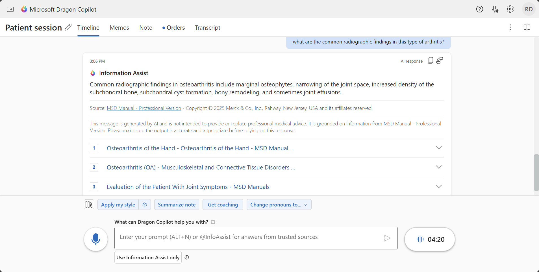Toggle the split side panel view

[527, 27]
